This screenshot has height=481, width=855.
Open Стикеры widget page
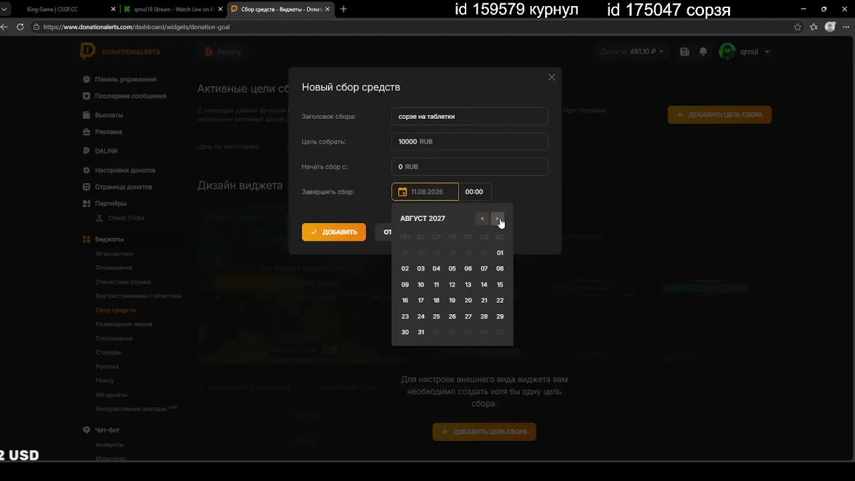pos(108,352)
